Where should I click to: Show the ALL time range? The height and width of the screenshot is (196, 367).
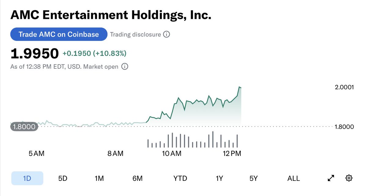point(294,178)
